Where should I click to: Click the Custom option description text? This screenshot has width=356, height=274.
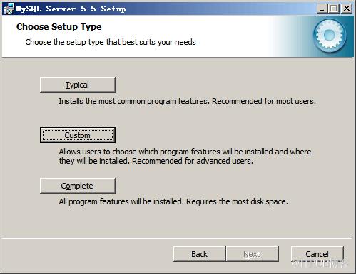185,157
